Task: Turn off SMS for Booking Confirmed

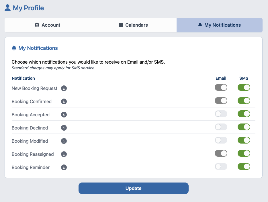Action: point(244,101)
